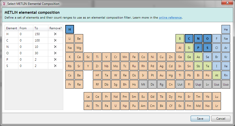
Task: Remove the P element row
Action: [x=55, y=60]
